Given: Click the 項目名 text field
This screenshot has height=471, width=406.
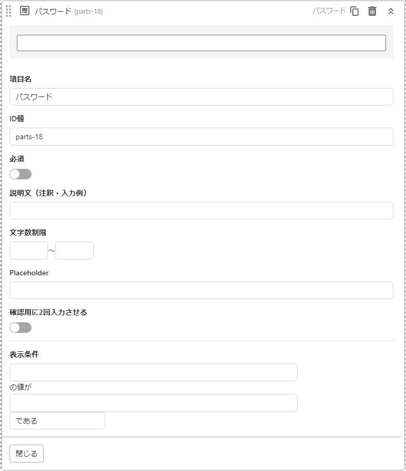Looking at the screenshot, I should [201, 97].
